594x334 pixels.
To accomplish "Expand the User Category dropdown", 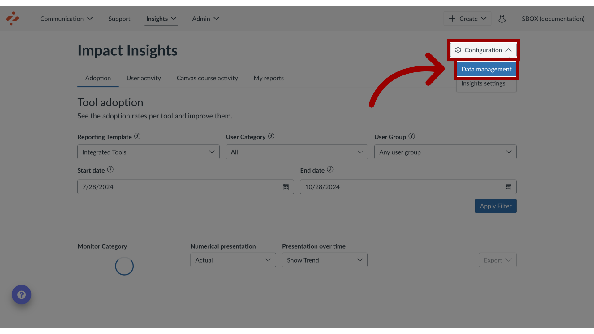I will [297, 152].
